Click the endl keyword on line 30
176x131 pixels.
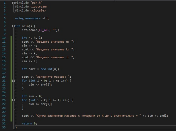[163, 116]
